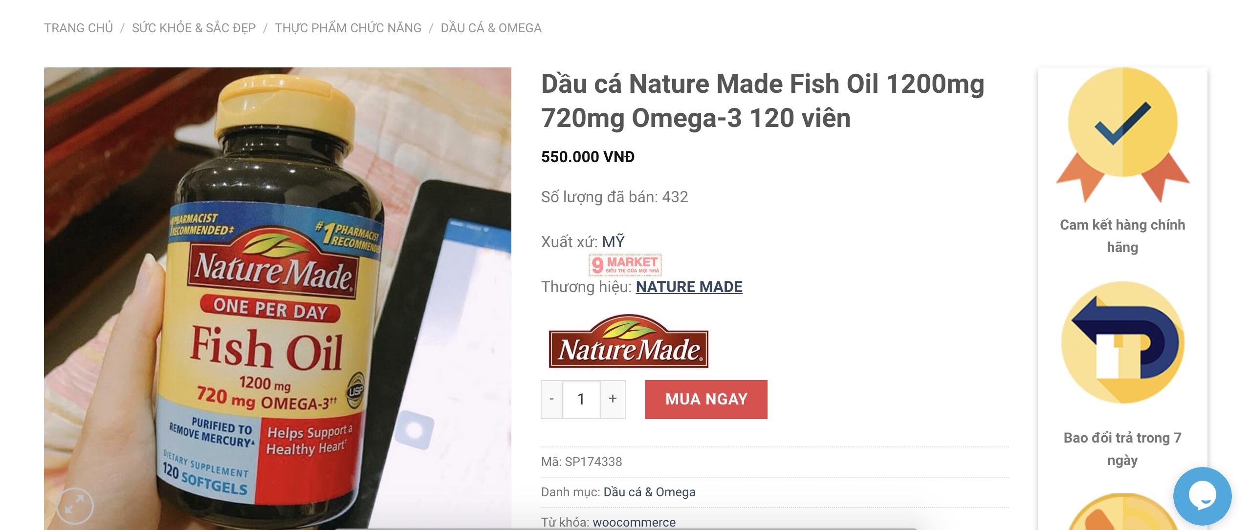This screenshot has width=1251, height=530.
Task: Open the NATURE MADE brand link
Action: 689,287
